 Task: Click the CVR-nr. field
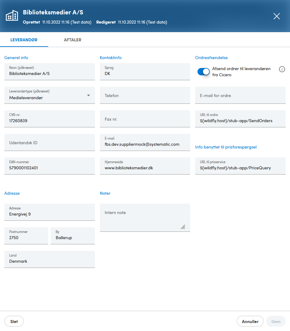(x=49, y=119)
